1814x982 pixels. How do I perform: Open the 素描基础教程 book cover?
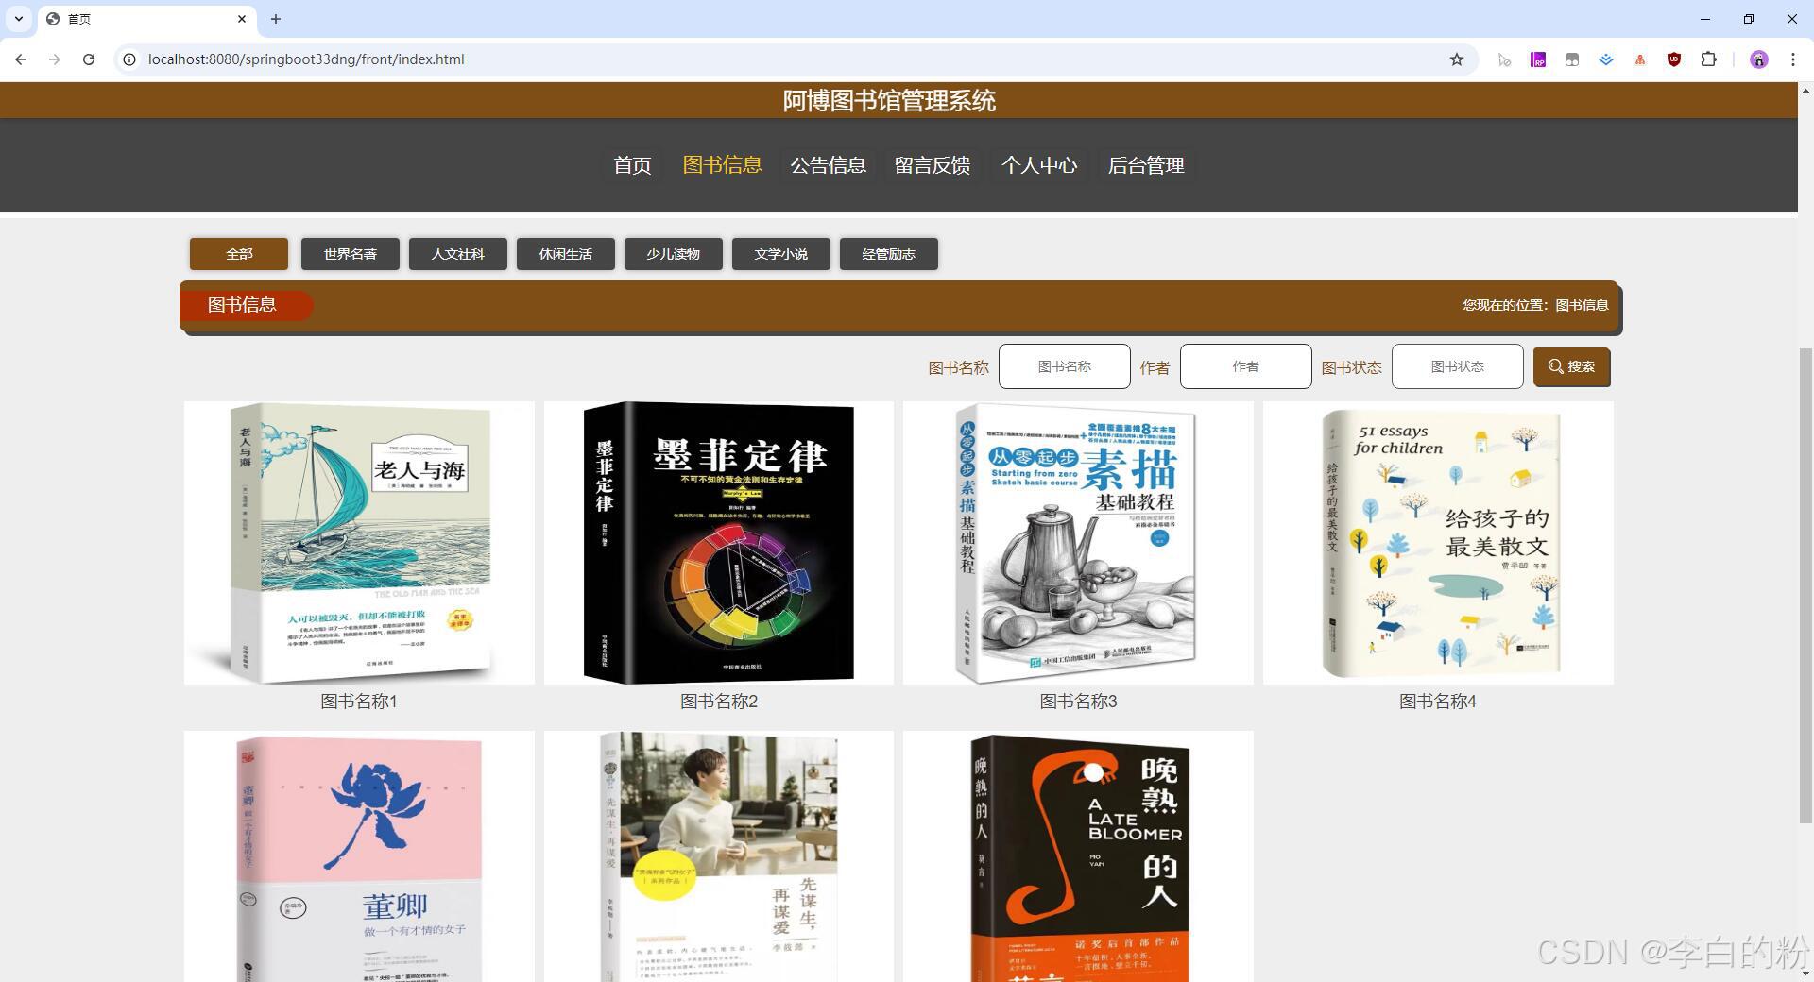pos(1078,543)
